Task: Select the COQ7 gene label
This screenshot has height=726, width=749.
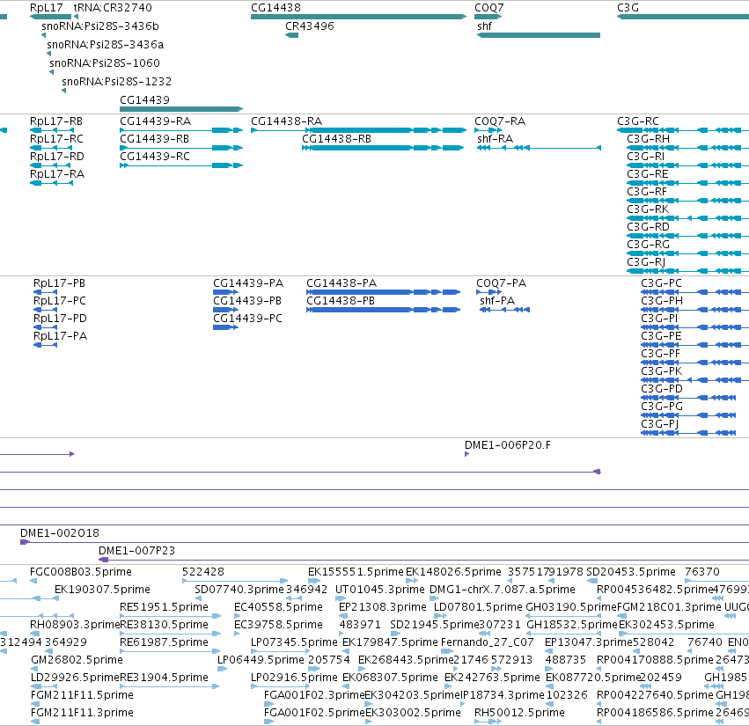Action: [x=489, y=8]
